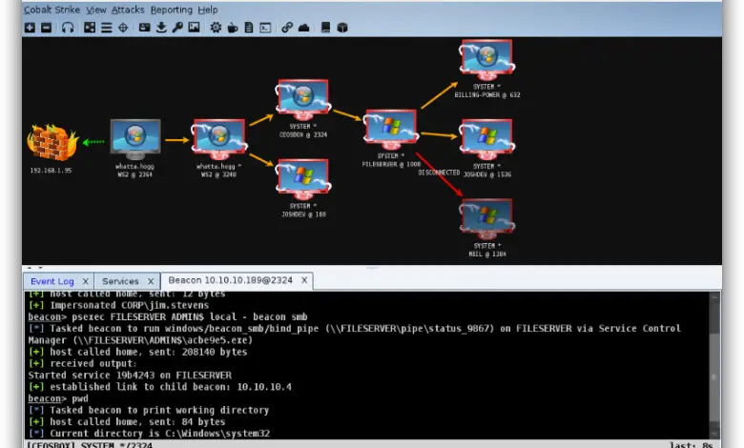The height and width of the screenshot is (448, 744).
Task: Switch to session table view icon
Action: pos(106,28)
